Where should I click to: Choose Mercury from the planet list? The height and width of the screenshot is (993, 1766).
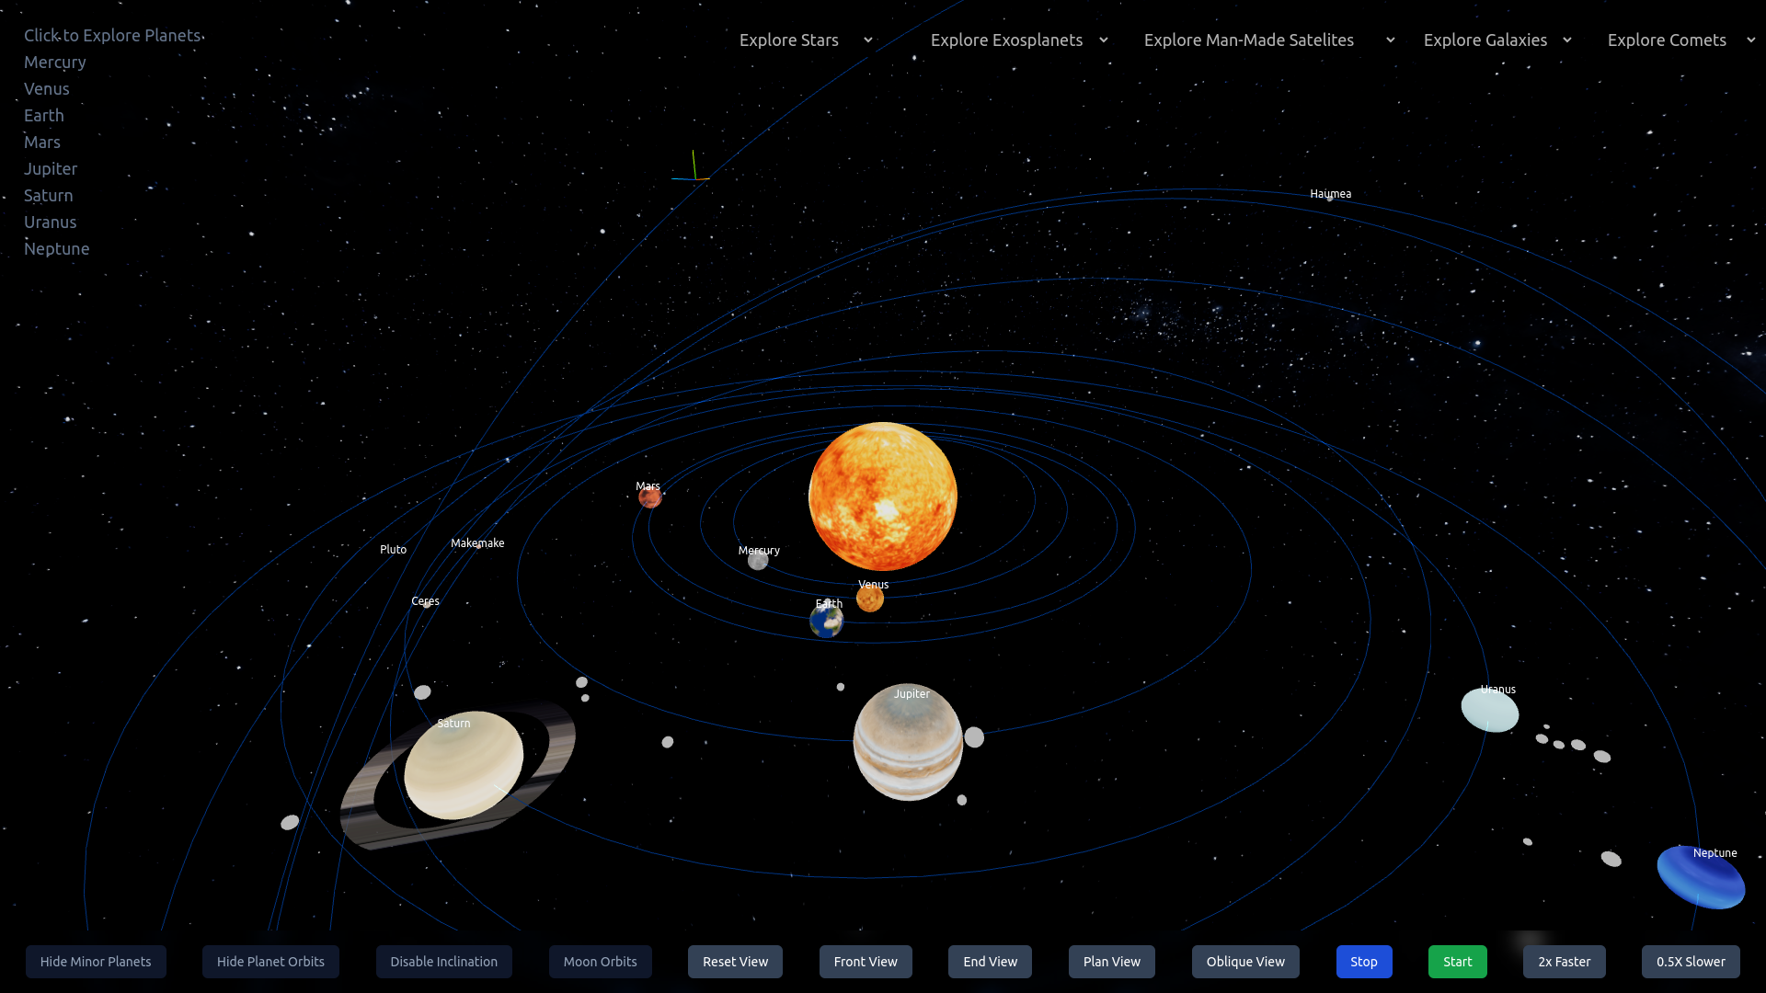click(x=55, y=63)
